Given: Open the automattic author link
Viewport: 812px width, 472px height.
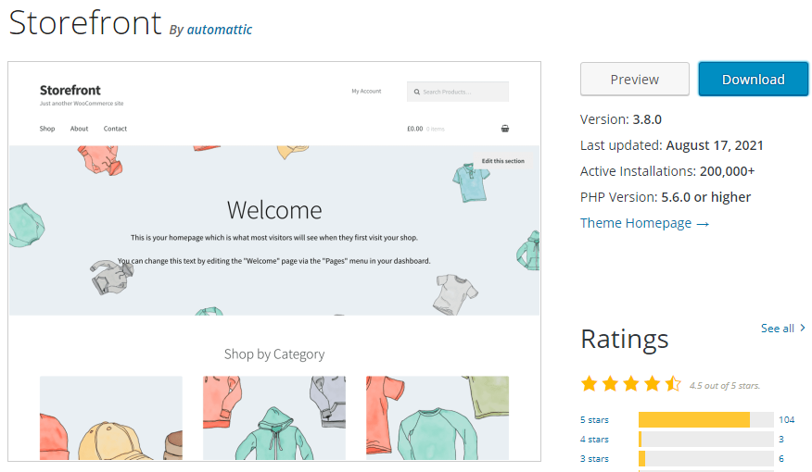Looking at the screenshot, I should pyautogui.click(x=219, y=30).
